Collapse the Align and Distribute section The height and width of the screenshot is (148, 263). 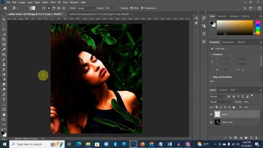tap(210, 77)
